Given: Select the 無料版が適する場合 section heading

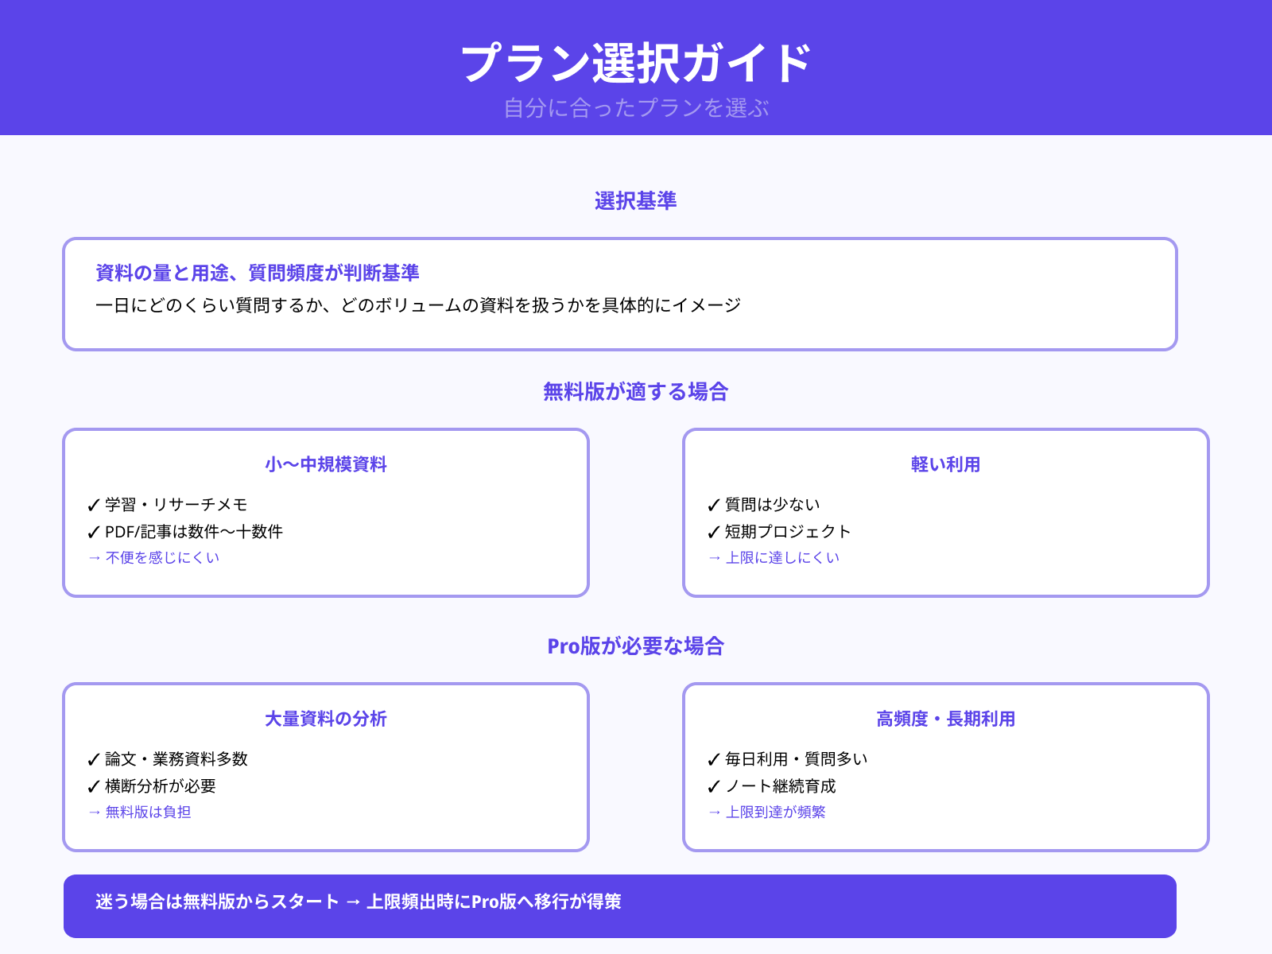Looking at the screenshot, I should [x=636, y=391].
